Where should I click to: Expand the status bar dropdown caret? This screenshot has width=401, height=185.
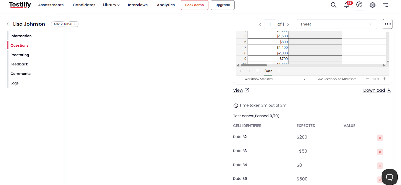[305, 79]
